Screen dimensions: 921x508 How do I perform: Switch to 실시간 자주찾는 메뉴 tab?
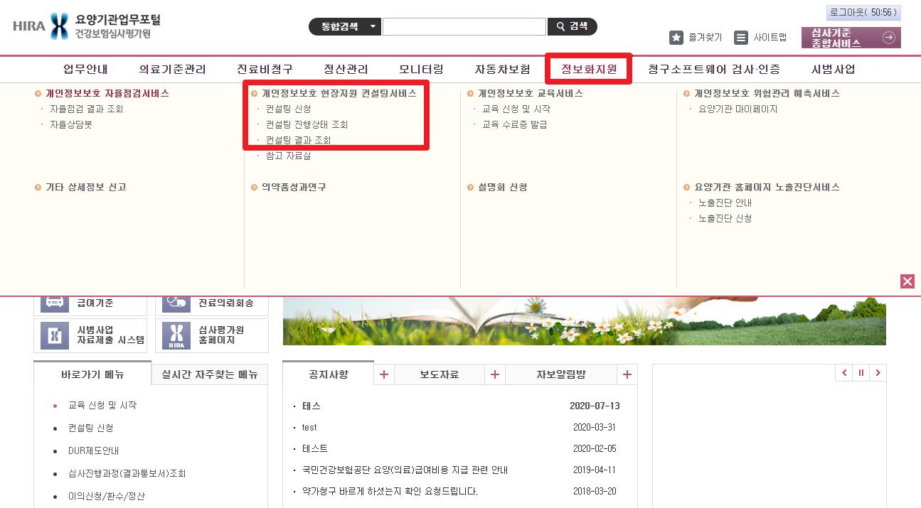click(210, 374)
